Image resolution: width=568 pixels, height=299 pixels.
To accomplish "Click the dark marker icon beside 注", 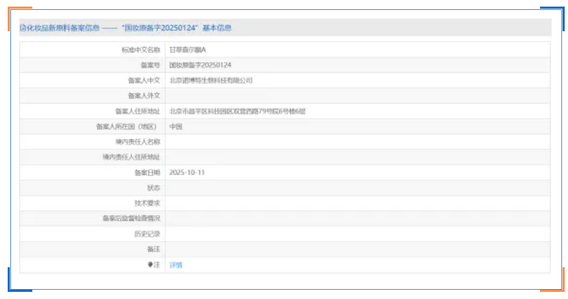I will [x=150, y=264].
